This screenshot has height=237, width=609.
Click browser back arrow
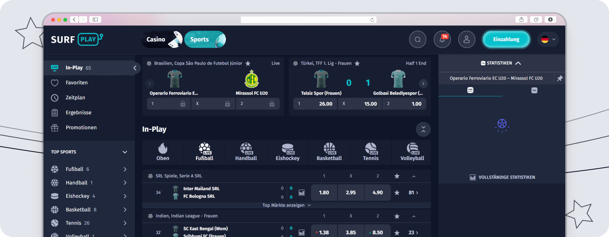click(74, 19)
